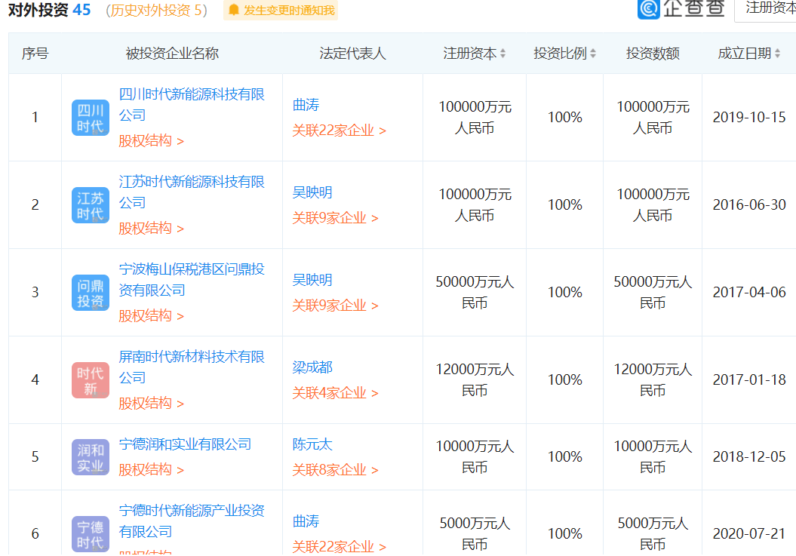View 股权结构 for 屏南时代新材料
Image resolution: width=796 pixels, height=556 pixels.
pos(152,403)
